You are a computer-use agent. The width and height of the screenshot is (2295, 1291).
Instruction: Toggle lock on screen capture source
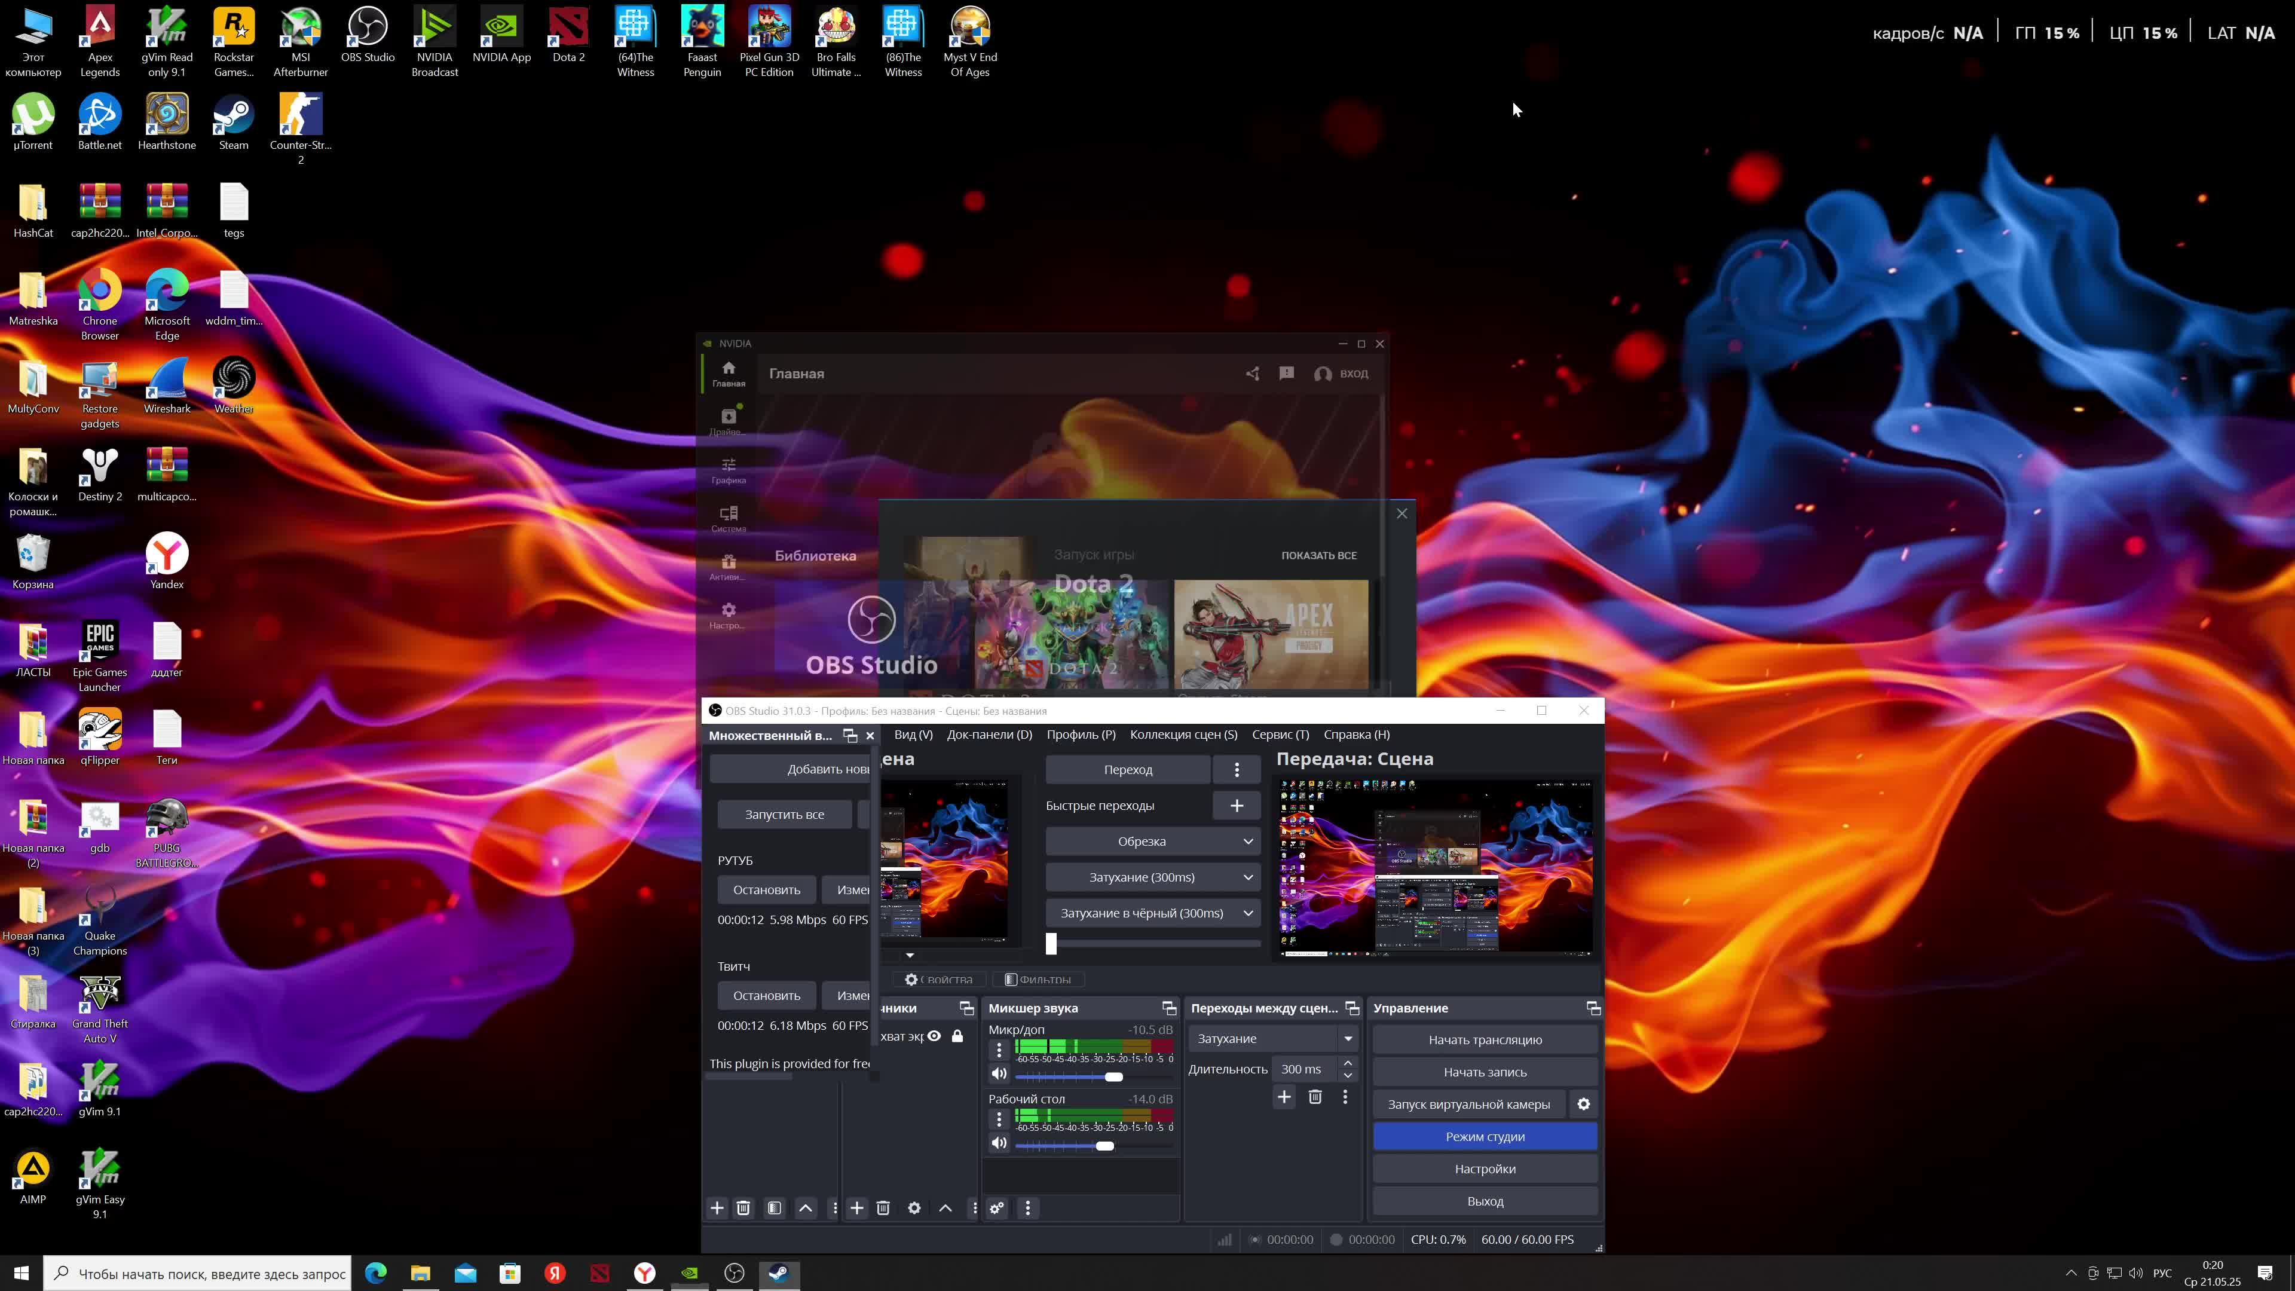(x=957, y=1036)
